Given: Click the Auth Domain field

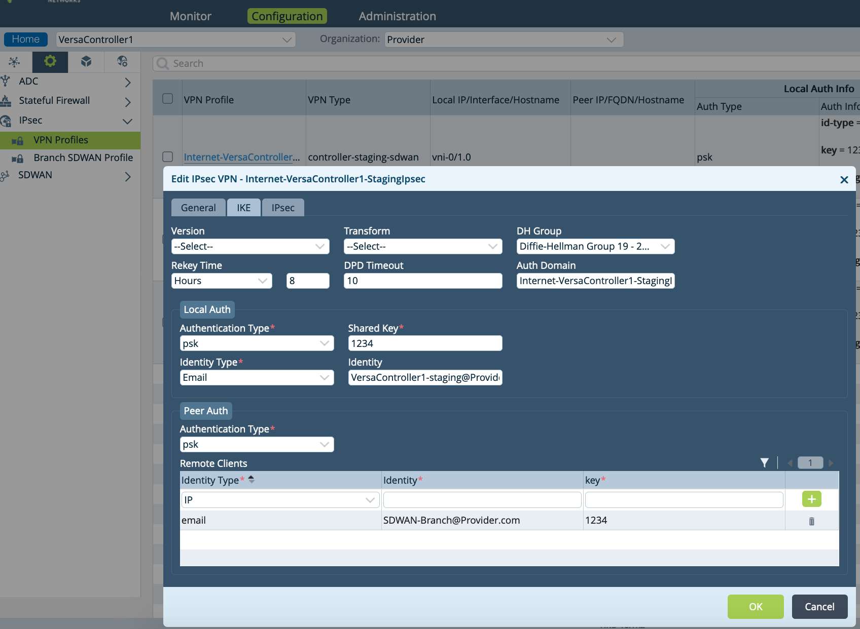Looking at the screenshot, I should (595, 281).
